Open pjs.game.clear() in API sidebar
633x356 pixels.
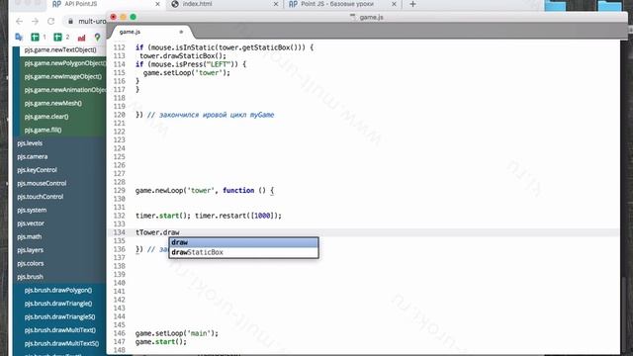pos(46,117)
